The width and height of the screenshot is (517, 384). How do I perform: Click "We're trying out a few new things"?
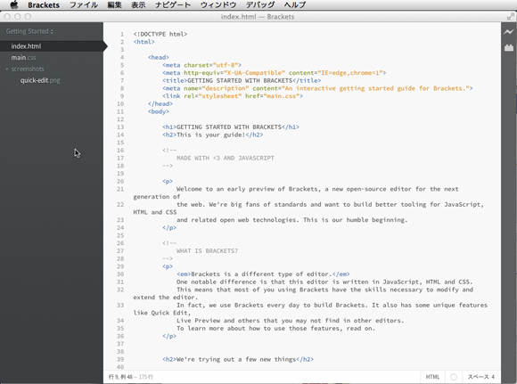tap(236, 359)
